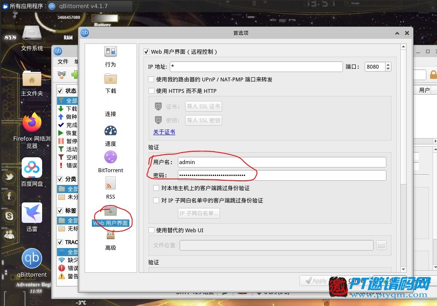Viewport: 437px width, 306px height.
Task: Click the Skype icon on the left dock
Action: [x=9, y=216]
